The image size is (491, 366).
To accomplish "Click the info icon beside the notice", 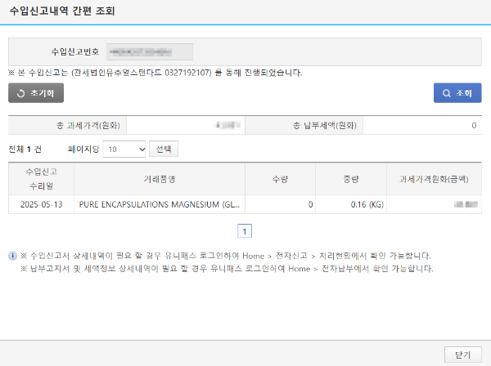I will (x=12, y=256).
